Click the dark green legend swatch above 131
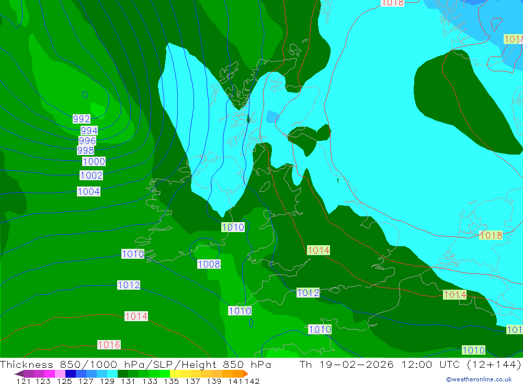Image resolution: width=523 pixels, height=384 pixels. (123, 374)
